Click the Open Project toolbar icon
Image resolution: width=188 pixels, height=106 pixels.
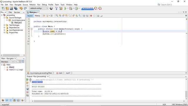click(x=11, y=8)
